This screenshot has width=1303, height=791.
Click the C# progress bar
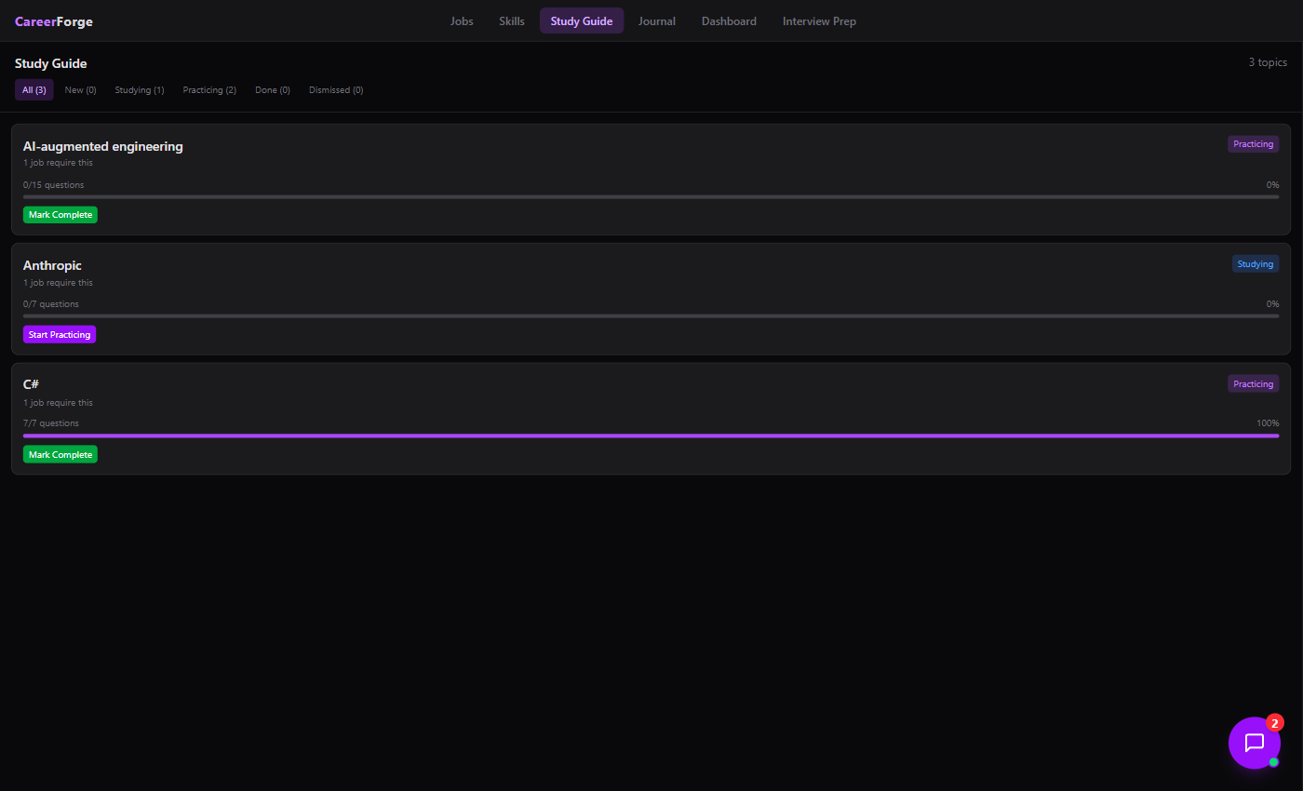click(651, 436)
